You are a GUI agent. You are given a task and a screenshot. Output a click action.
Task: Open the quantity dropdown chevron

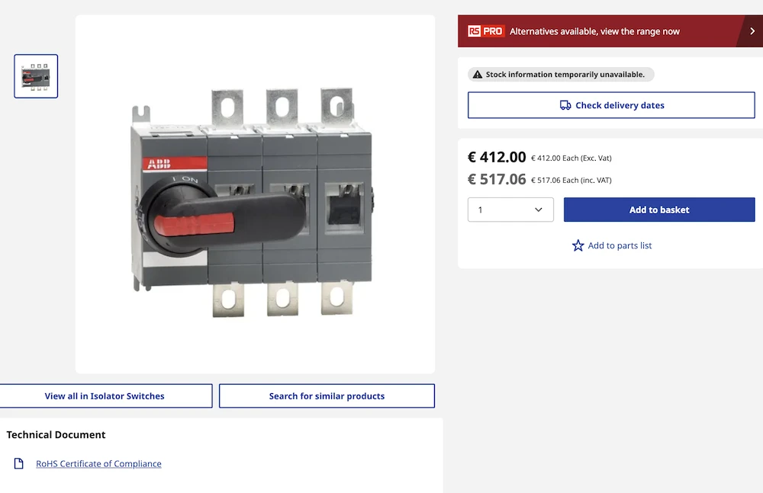[x=539, y=210]
